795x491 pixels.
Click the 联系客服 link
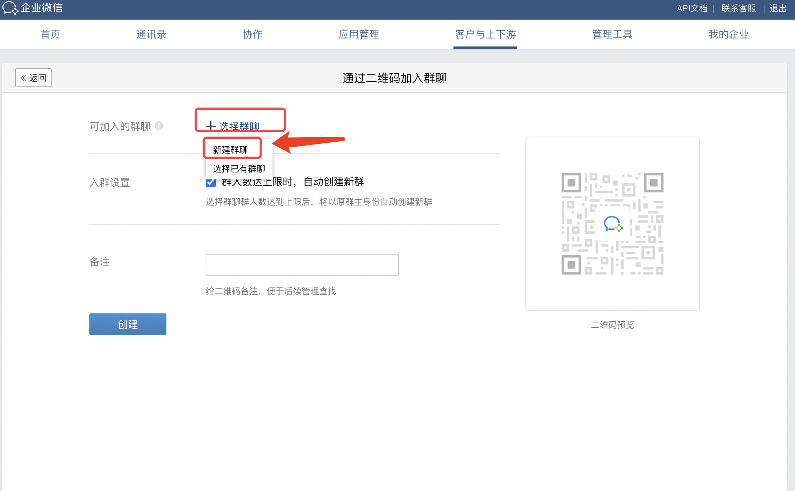click(x=738, y=8)
